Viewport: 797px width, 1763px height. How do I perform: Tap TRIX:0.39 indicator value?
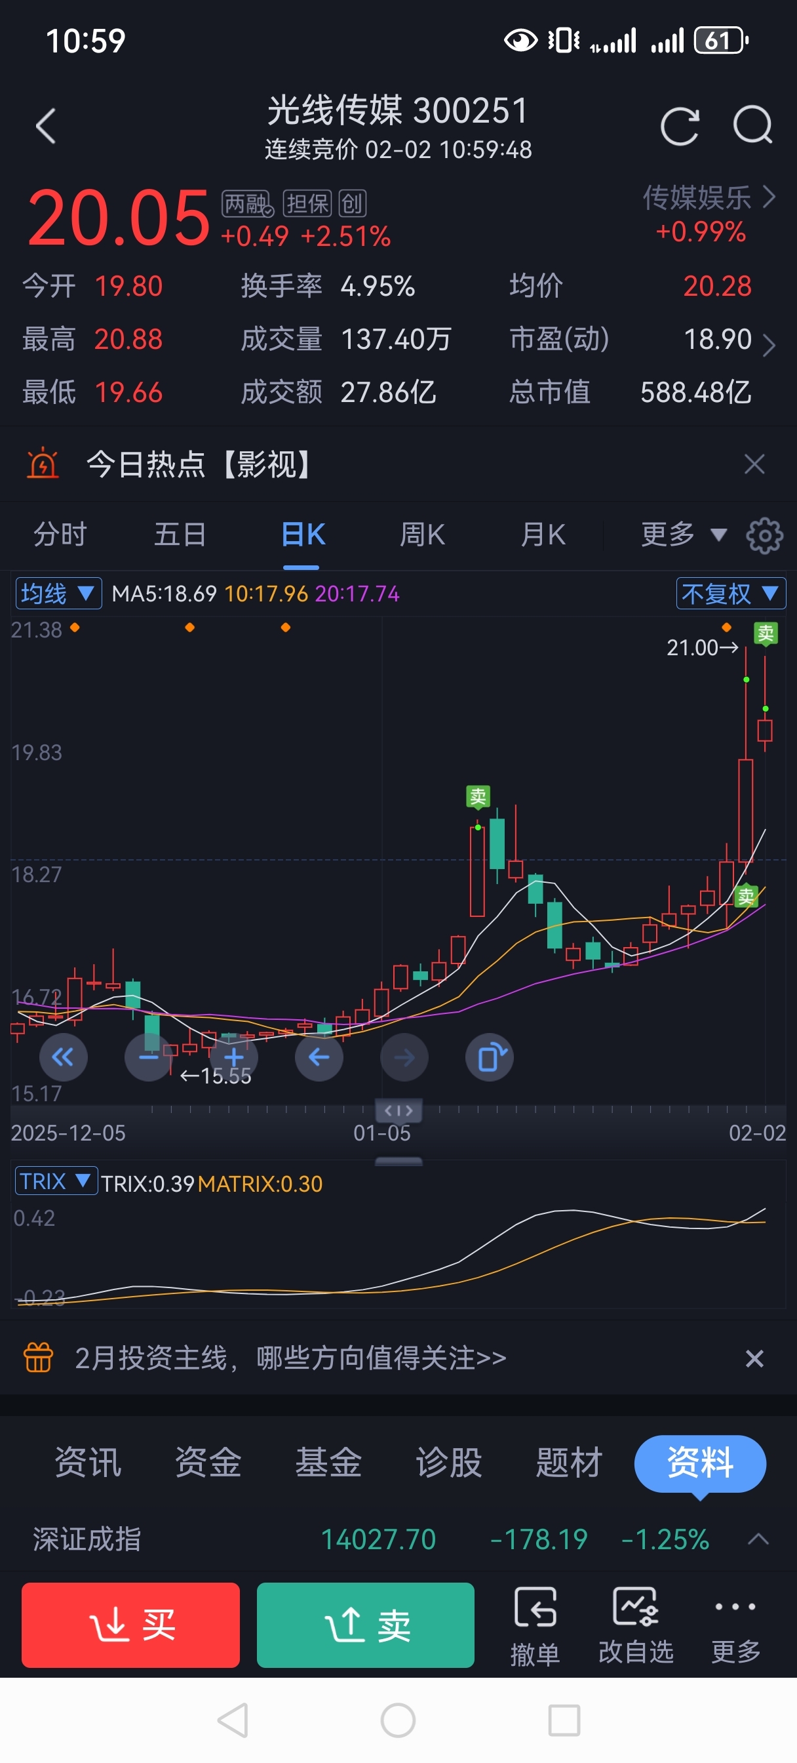[x=147, y=1184]
